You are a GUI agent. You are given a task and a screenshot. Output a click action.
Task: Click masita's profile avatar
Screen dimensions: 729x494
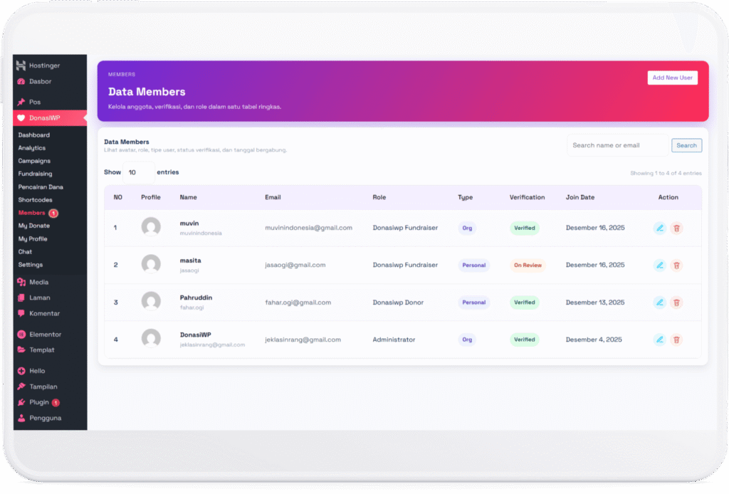(x=151, y=265)
